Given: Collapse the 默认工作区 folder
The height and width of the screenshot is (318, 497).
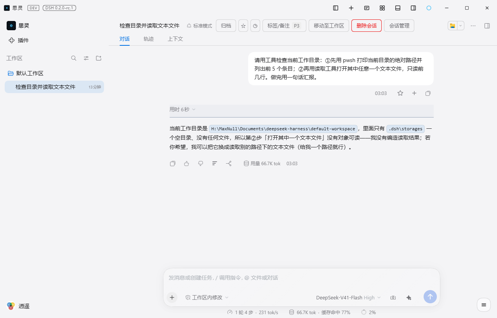Looking at the screenshot, I should (26, 73).
